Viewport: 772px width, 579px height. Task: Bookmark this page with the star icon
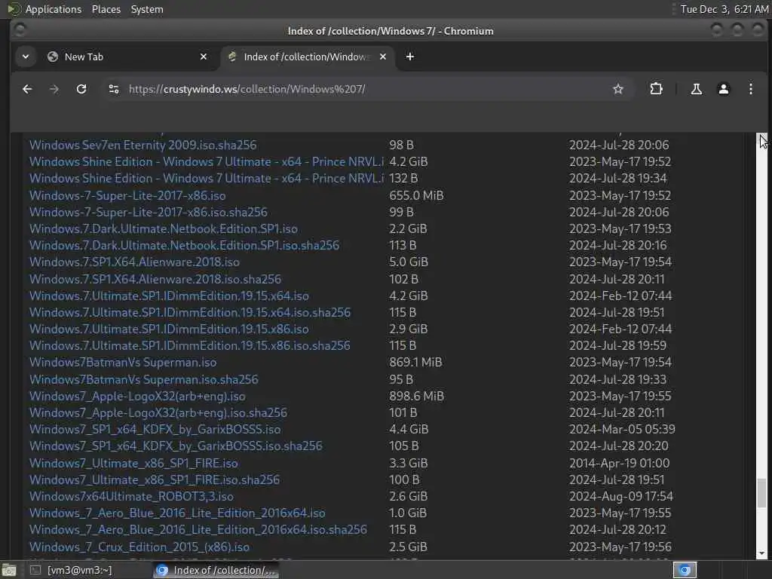618,89
